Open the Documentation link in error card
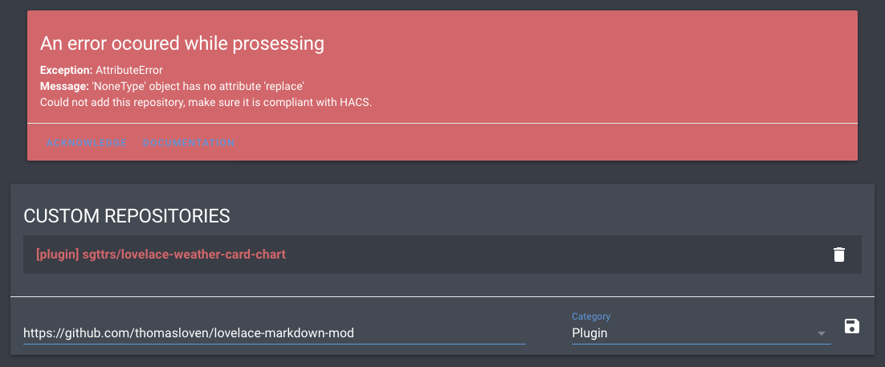885x367 pixels. 189,143
